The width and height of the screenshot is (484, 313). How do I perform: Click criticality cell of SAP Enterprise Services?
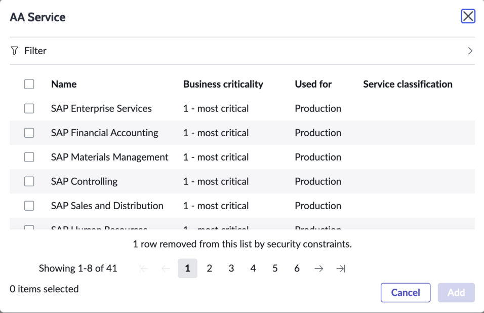pyautogui.click(x=216, y=108)
